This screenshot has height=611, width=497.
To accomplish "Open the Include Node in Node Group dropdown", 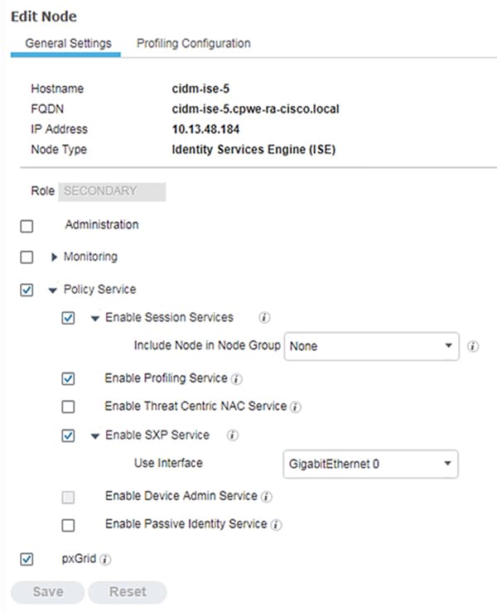I will (371, 346).
